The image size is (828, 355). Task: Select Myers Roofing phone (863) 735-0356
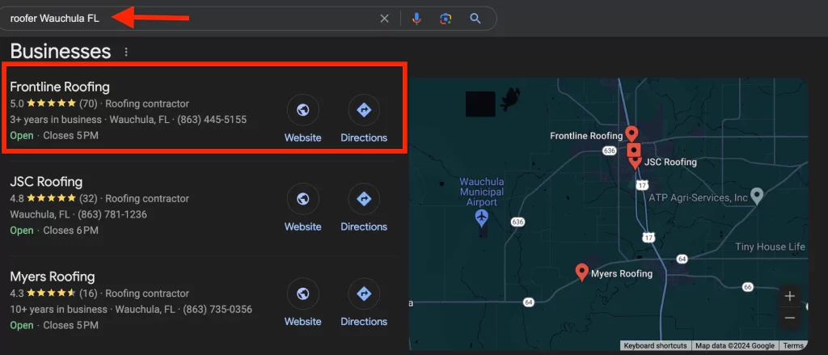point(218,310)
